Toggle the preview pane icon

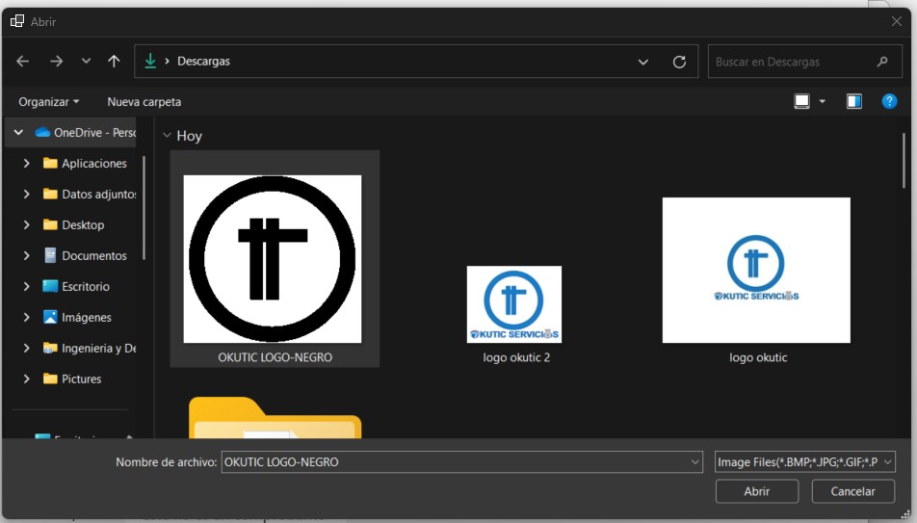853,101
